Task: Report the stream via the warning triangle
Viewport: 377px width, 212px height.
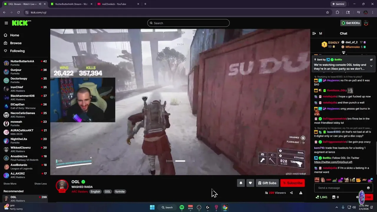Action: click(x=301, y=193)
